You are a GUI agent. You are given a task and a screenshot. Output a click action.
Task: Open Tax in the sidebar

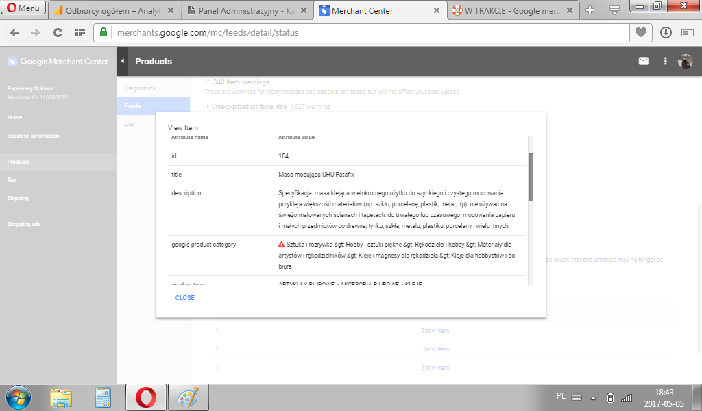pyautogui.click(x=12, y=179)
